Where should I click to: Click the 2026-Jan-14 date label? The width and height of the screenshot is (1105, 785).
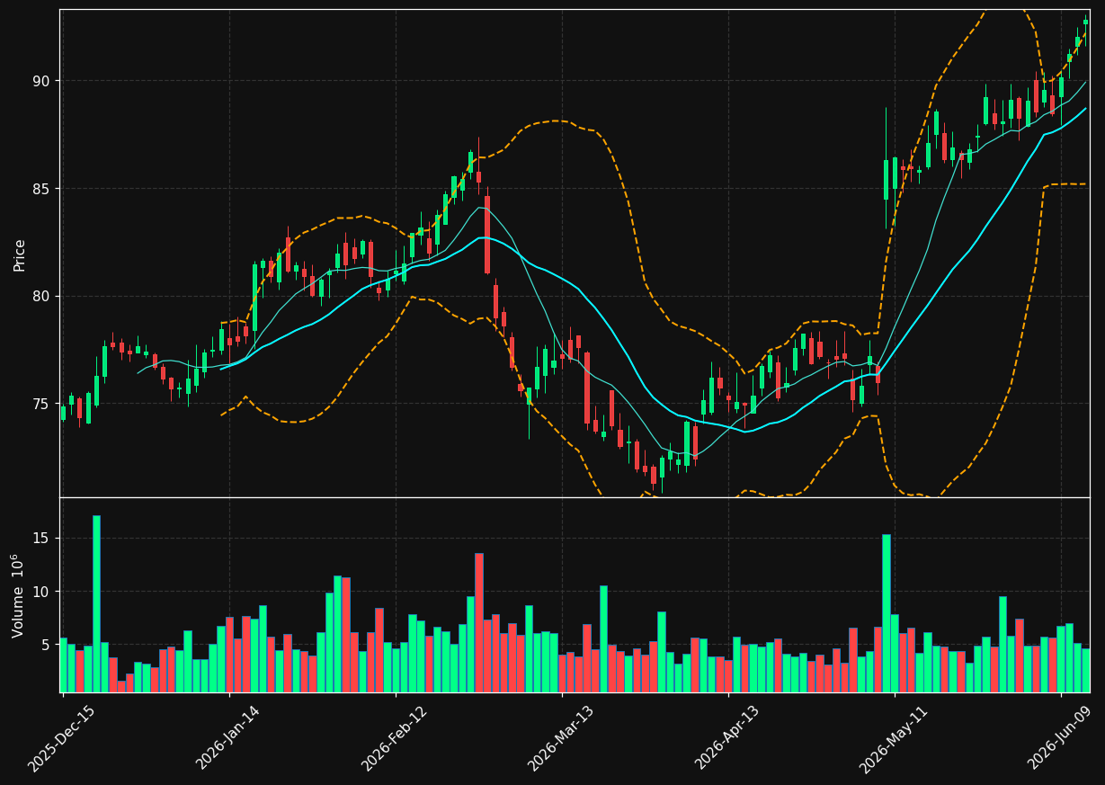pyautogui.click(x=228, y=739)
